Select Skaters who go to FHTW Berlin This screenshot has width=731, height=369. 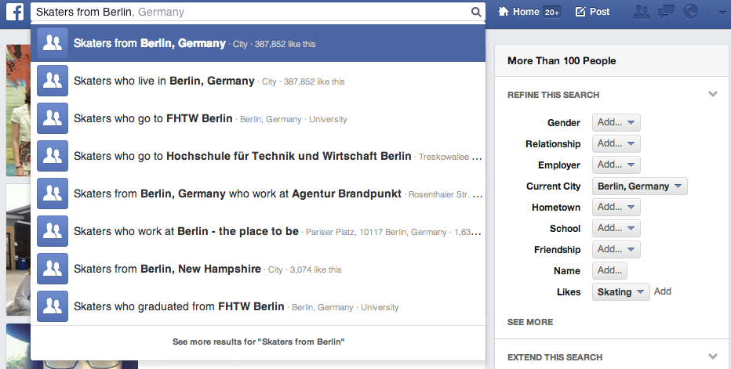258,118
